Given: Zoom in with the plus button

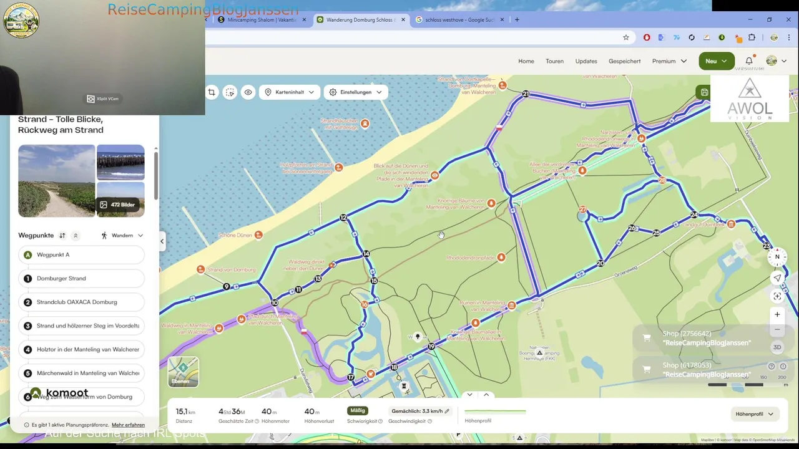Looking at the screenshot, I should click(x=777, y=314).
